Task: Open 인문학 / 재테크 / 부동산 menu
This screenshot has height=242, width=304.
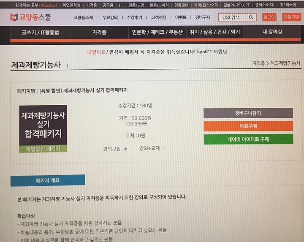Action: tap(157, 32)
